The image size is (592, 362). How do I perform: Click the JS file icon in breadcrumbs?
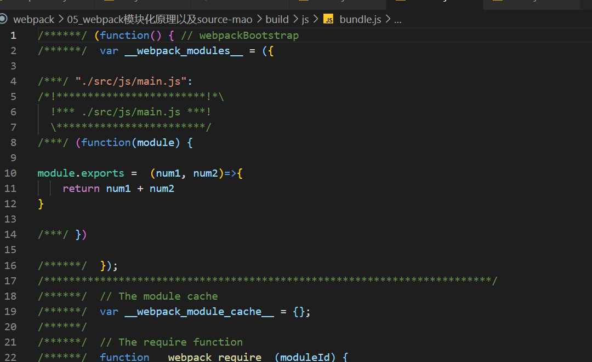coord(328,19)
